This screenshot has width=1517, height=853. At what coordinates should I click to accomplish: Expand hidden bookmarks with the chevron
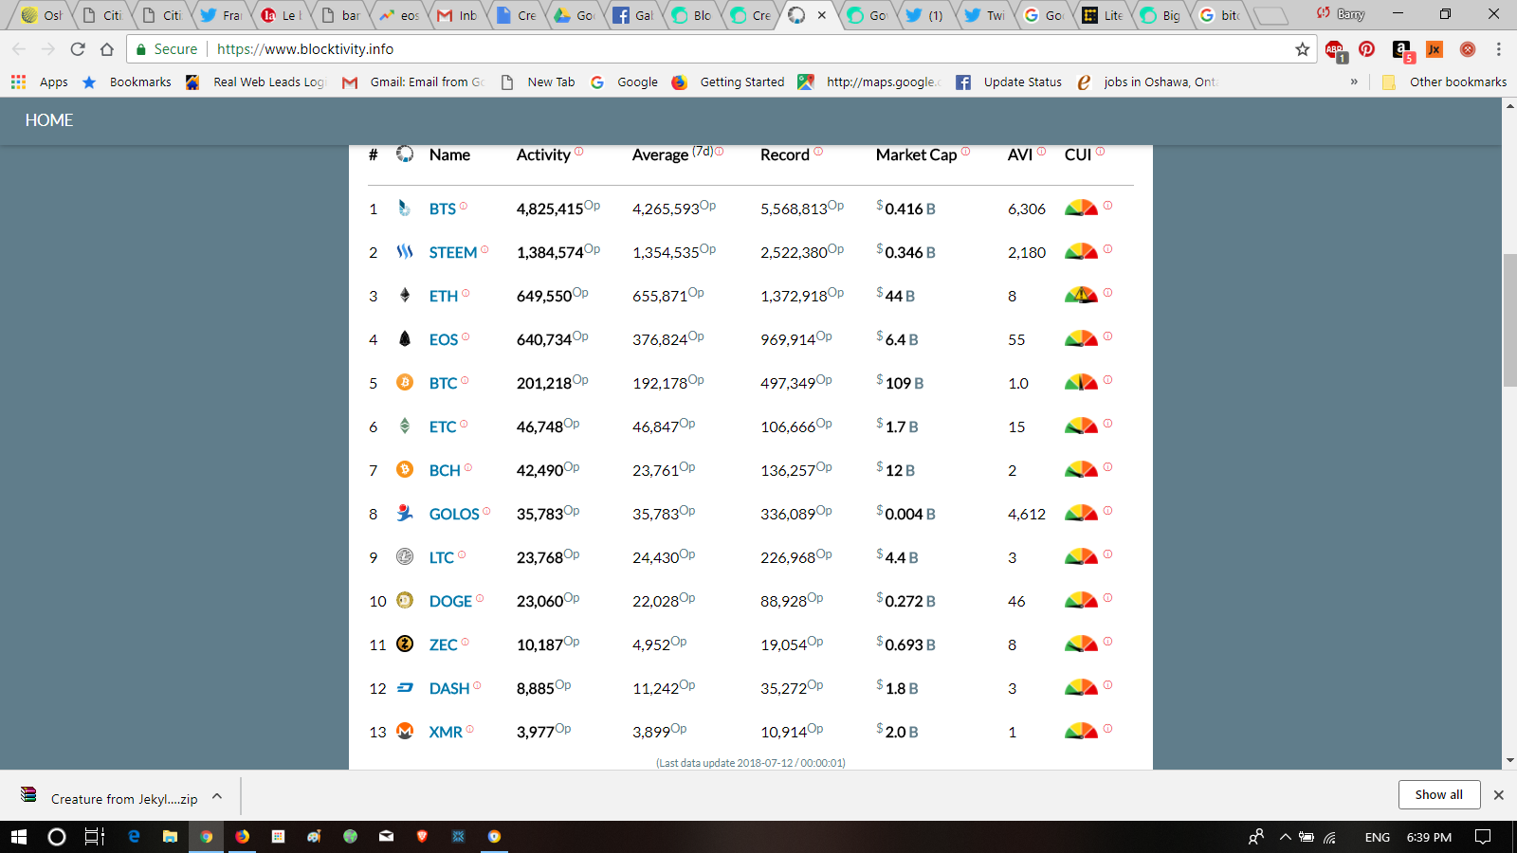click(1354, 82)
